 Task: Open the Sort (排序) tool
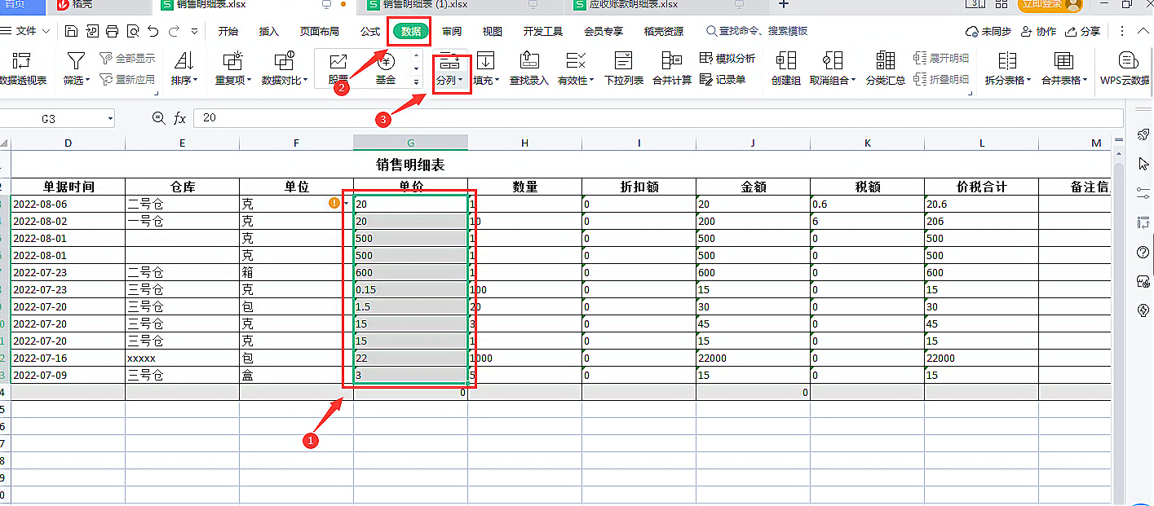[184, 68]
